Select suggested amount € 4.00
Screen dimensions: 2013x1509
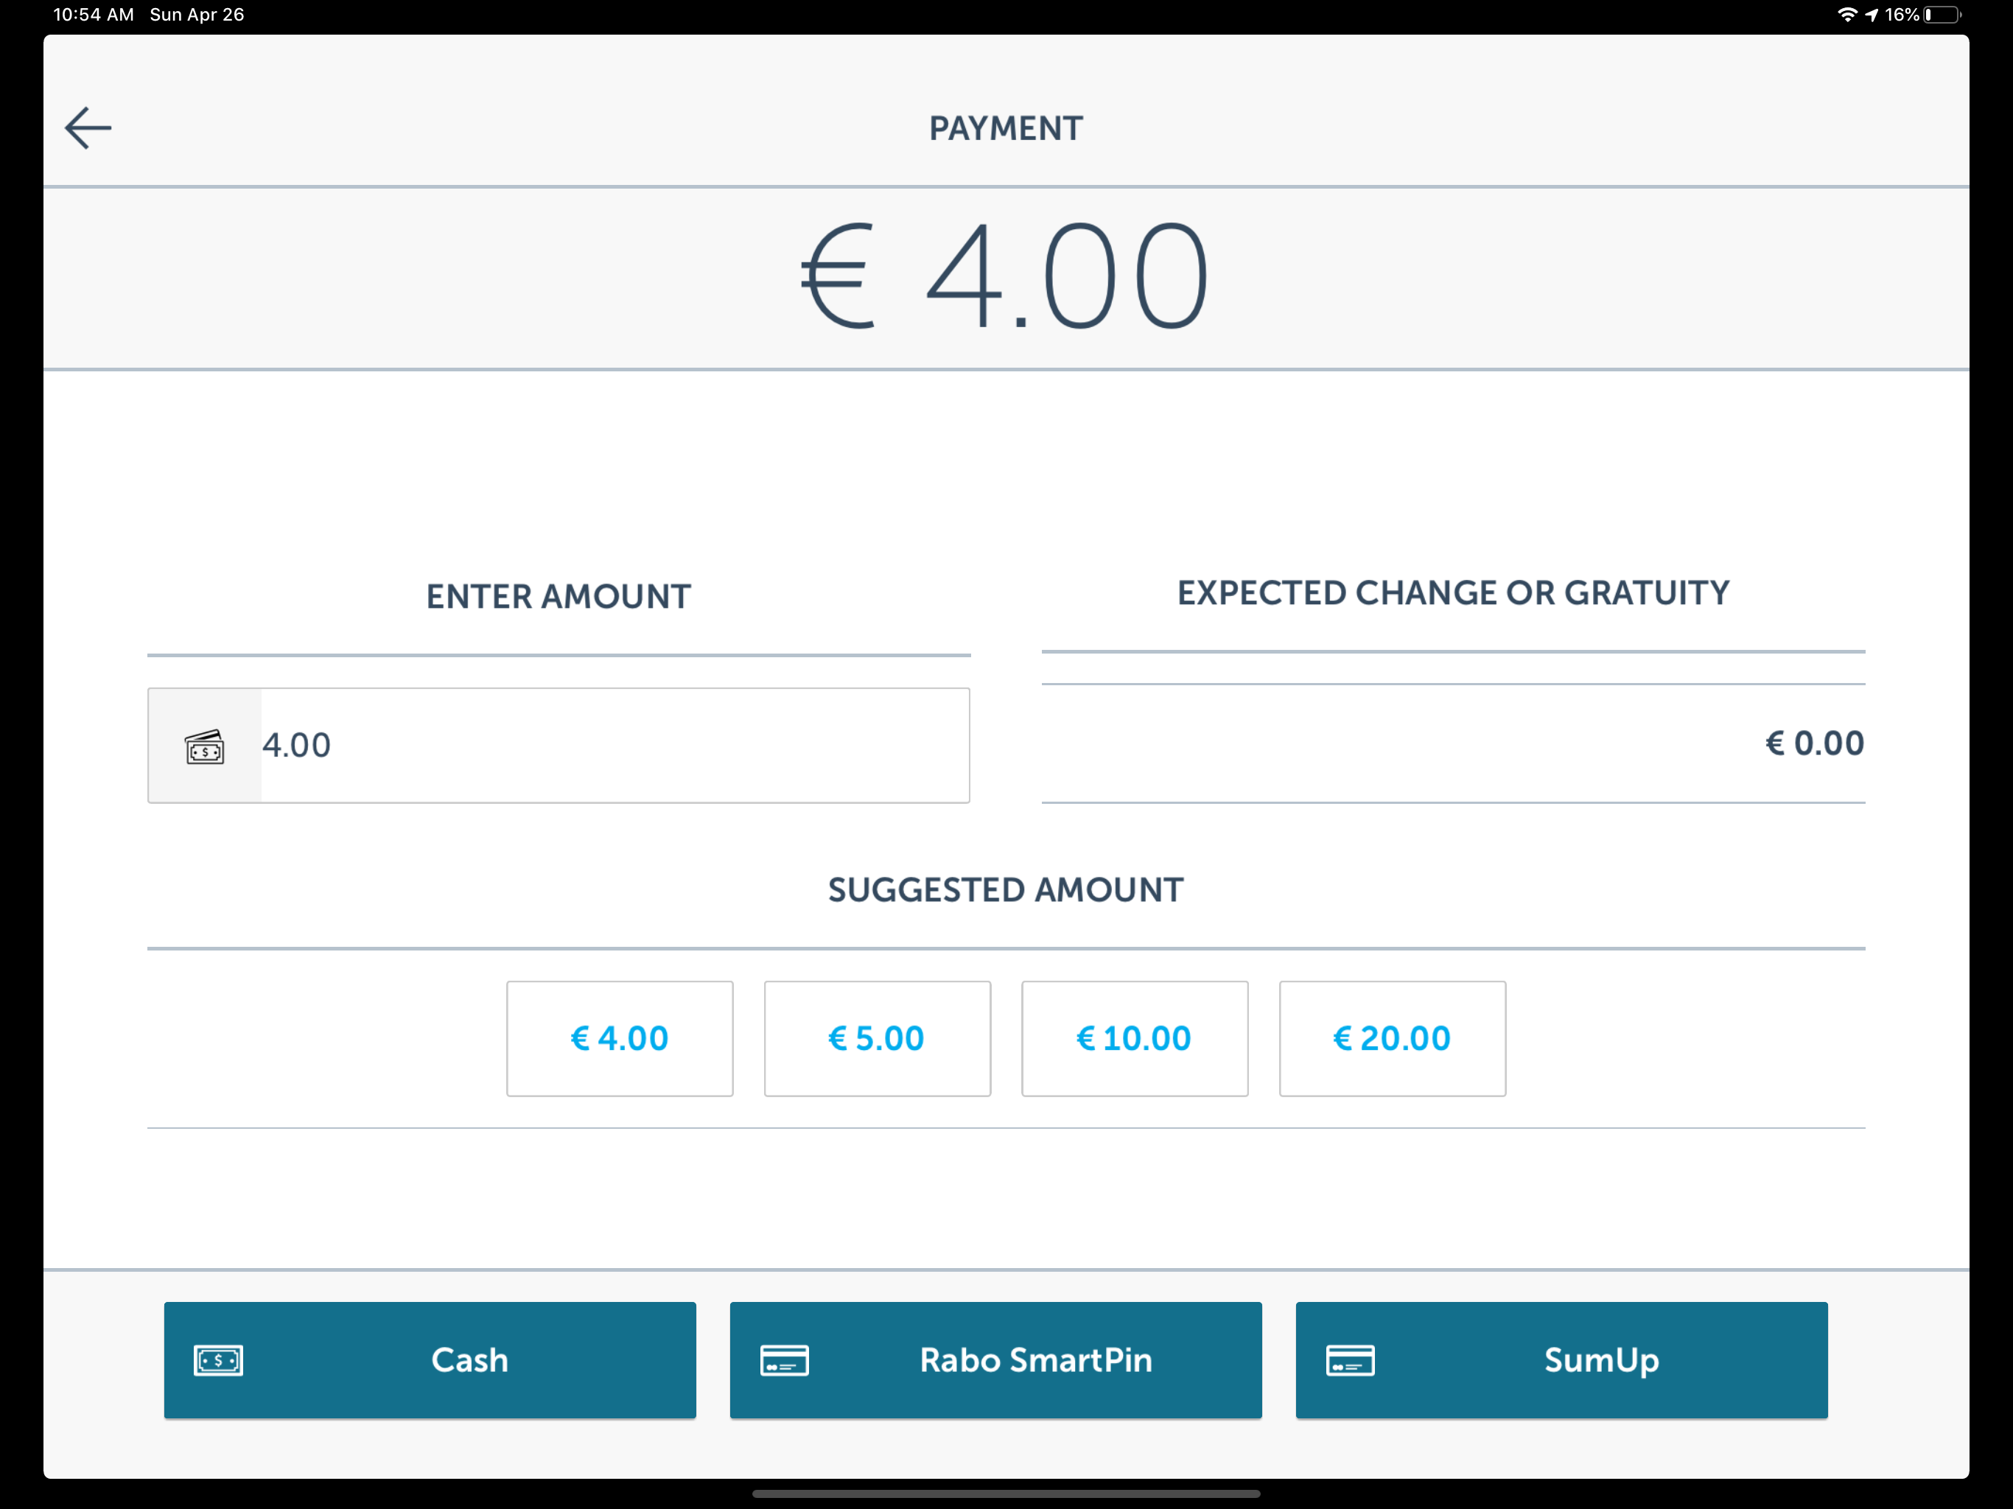pos(620,1038)
